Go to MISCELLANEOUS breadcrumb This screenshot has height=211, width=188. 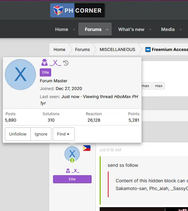[117, 49]
